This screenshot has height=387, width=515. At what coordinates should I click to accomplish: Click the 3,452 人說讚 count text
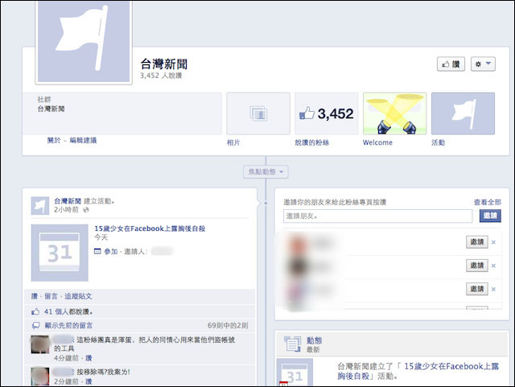click(161, 76)
